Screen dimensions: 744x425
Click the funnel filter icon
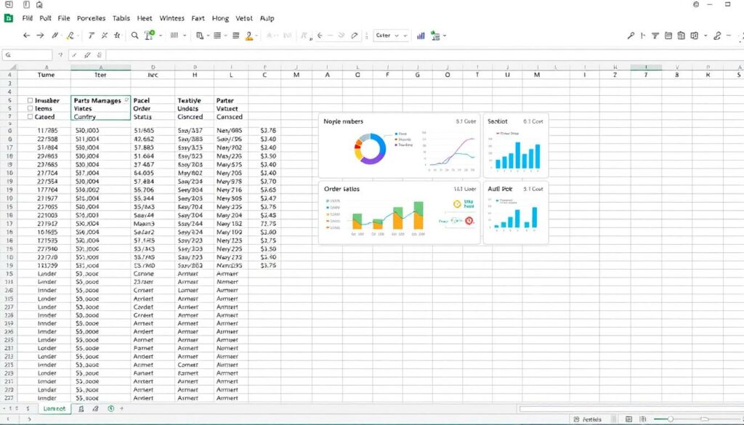tap(655, 36)
